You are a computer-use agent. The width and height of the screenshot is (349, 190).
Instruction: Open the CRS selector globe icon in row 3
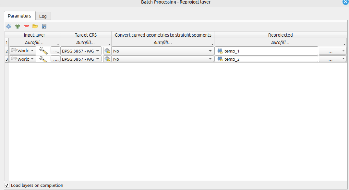(107, 59)
